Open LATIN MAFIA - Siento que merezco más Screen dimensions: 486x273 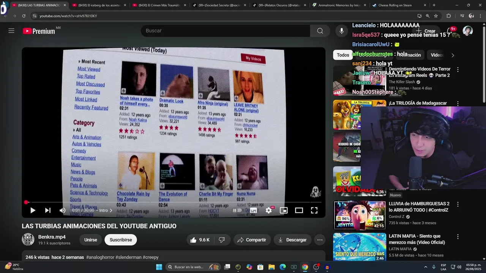(417, 239)
